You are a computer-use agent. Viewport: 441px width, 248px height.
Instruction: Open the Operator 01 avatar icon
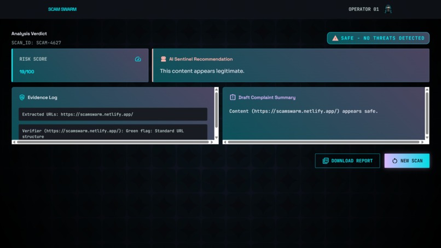[388, 9]
